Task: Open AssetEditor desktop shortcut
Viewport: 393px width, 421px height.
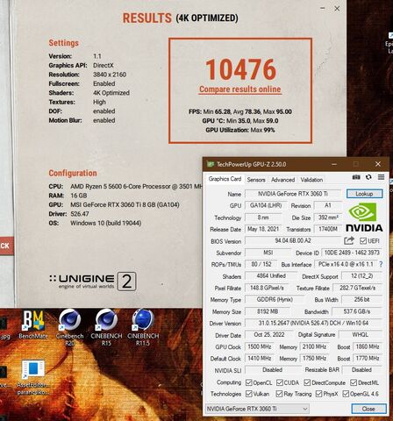Action: tap(33, 377)
